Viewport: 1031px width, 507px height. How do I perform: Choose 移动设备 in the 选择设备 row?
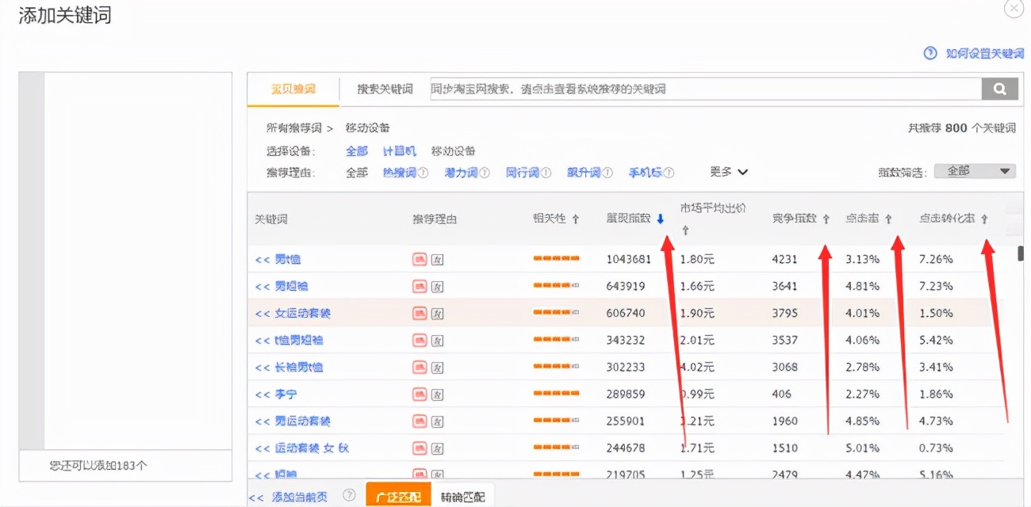tap(454, 151)
